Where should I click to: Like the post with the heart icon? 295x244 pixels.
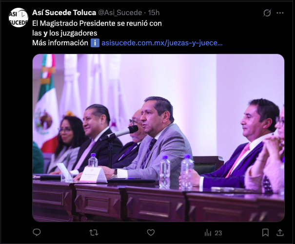click(151, 232)
